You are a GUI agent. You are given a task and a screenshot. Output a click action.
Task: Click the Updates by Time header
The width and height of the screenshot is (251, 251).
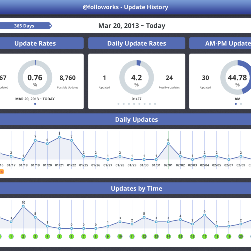pyautogui.click(x=136, y=189)
